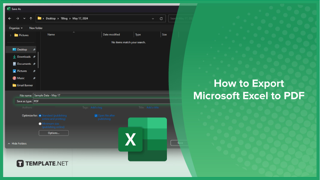The width and height of the screenshot is (320, 180).
Task: Sort by Date modified column header
Action: (111, 35)
